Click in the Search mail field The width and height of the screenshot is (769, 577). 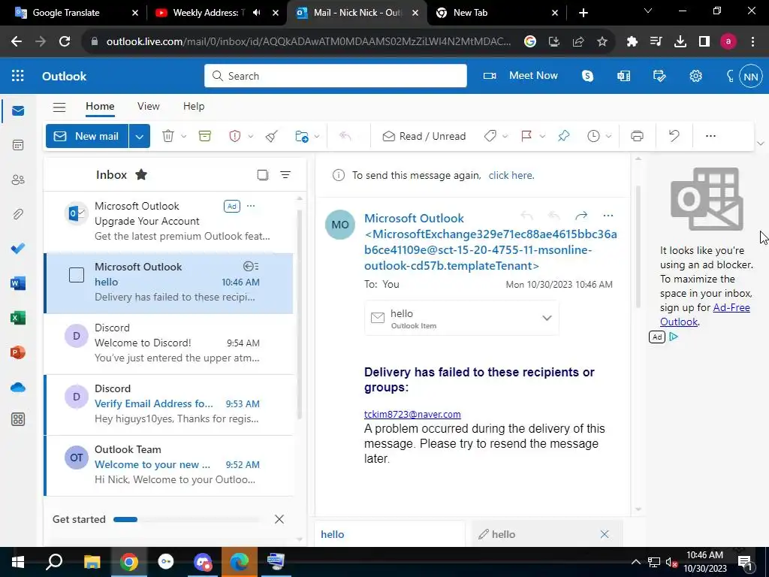point(336,76)
